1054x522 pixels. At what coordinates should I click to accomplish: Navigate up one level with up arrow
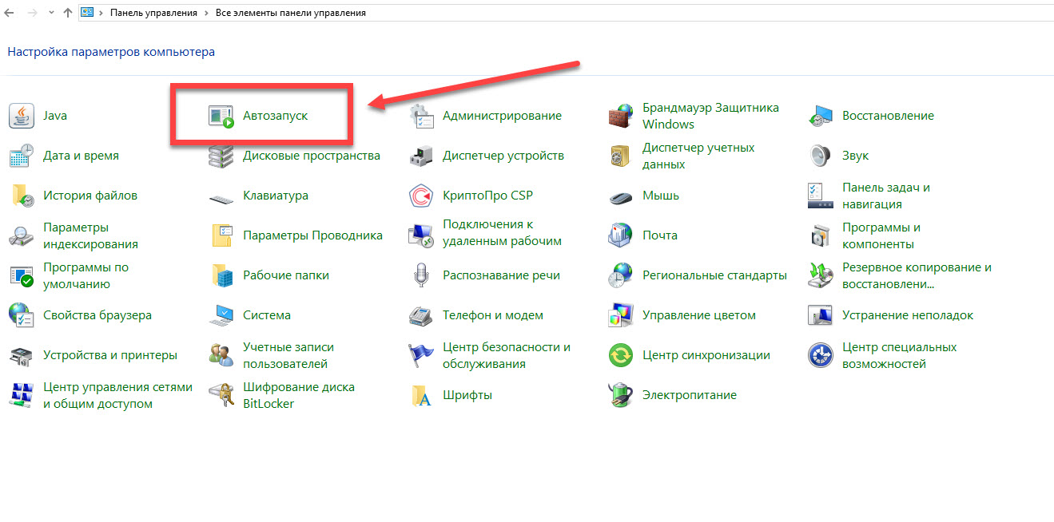pos(67,13)
